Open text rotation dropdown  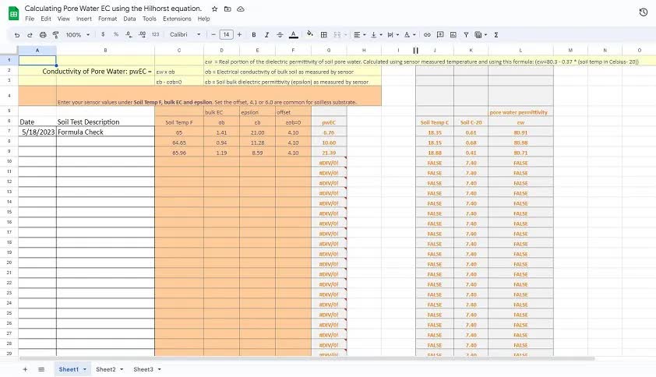410,35
